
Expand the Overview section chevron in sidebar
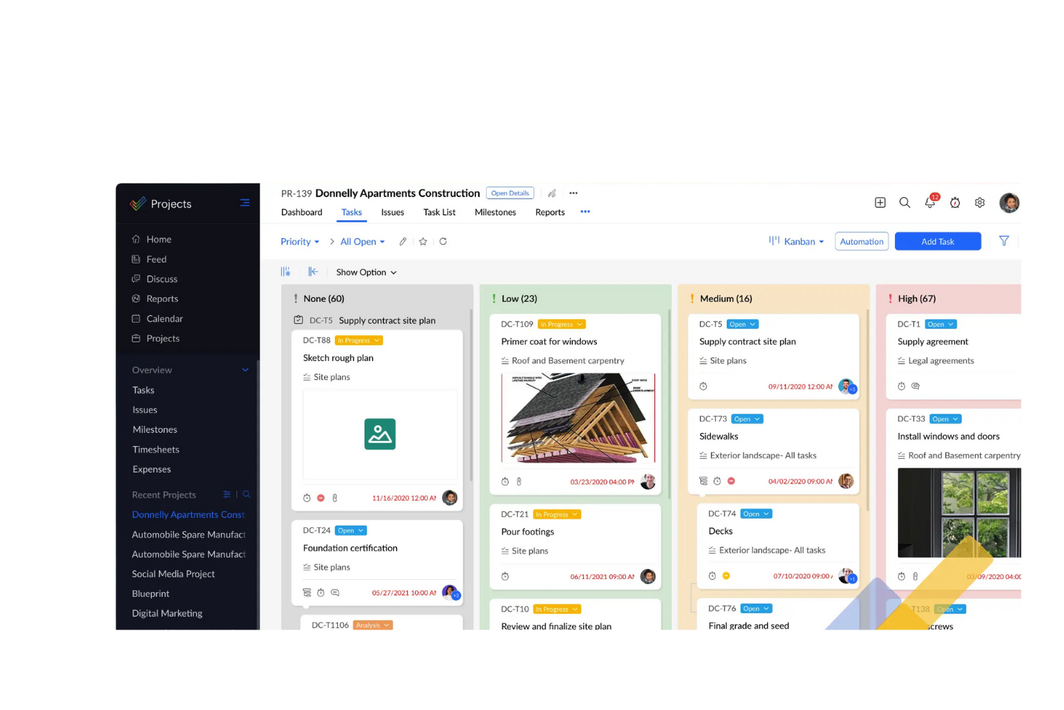[x=245, y=370]
